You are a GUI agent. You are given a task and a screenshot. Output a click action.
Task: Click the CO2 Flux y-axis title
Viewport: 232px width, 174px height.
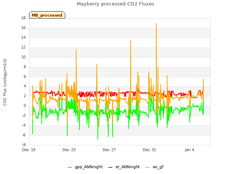click(x=5, y=82)
